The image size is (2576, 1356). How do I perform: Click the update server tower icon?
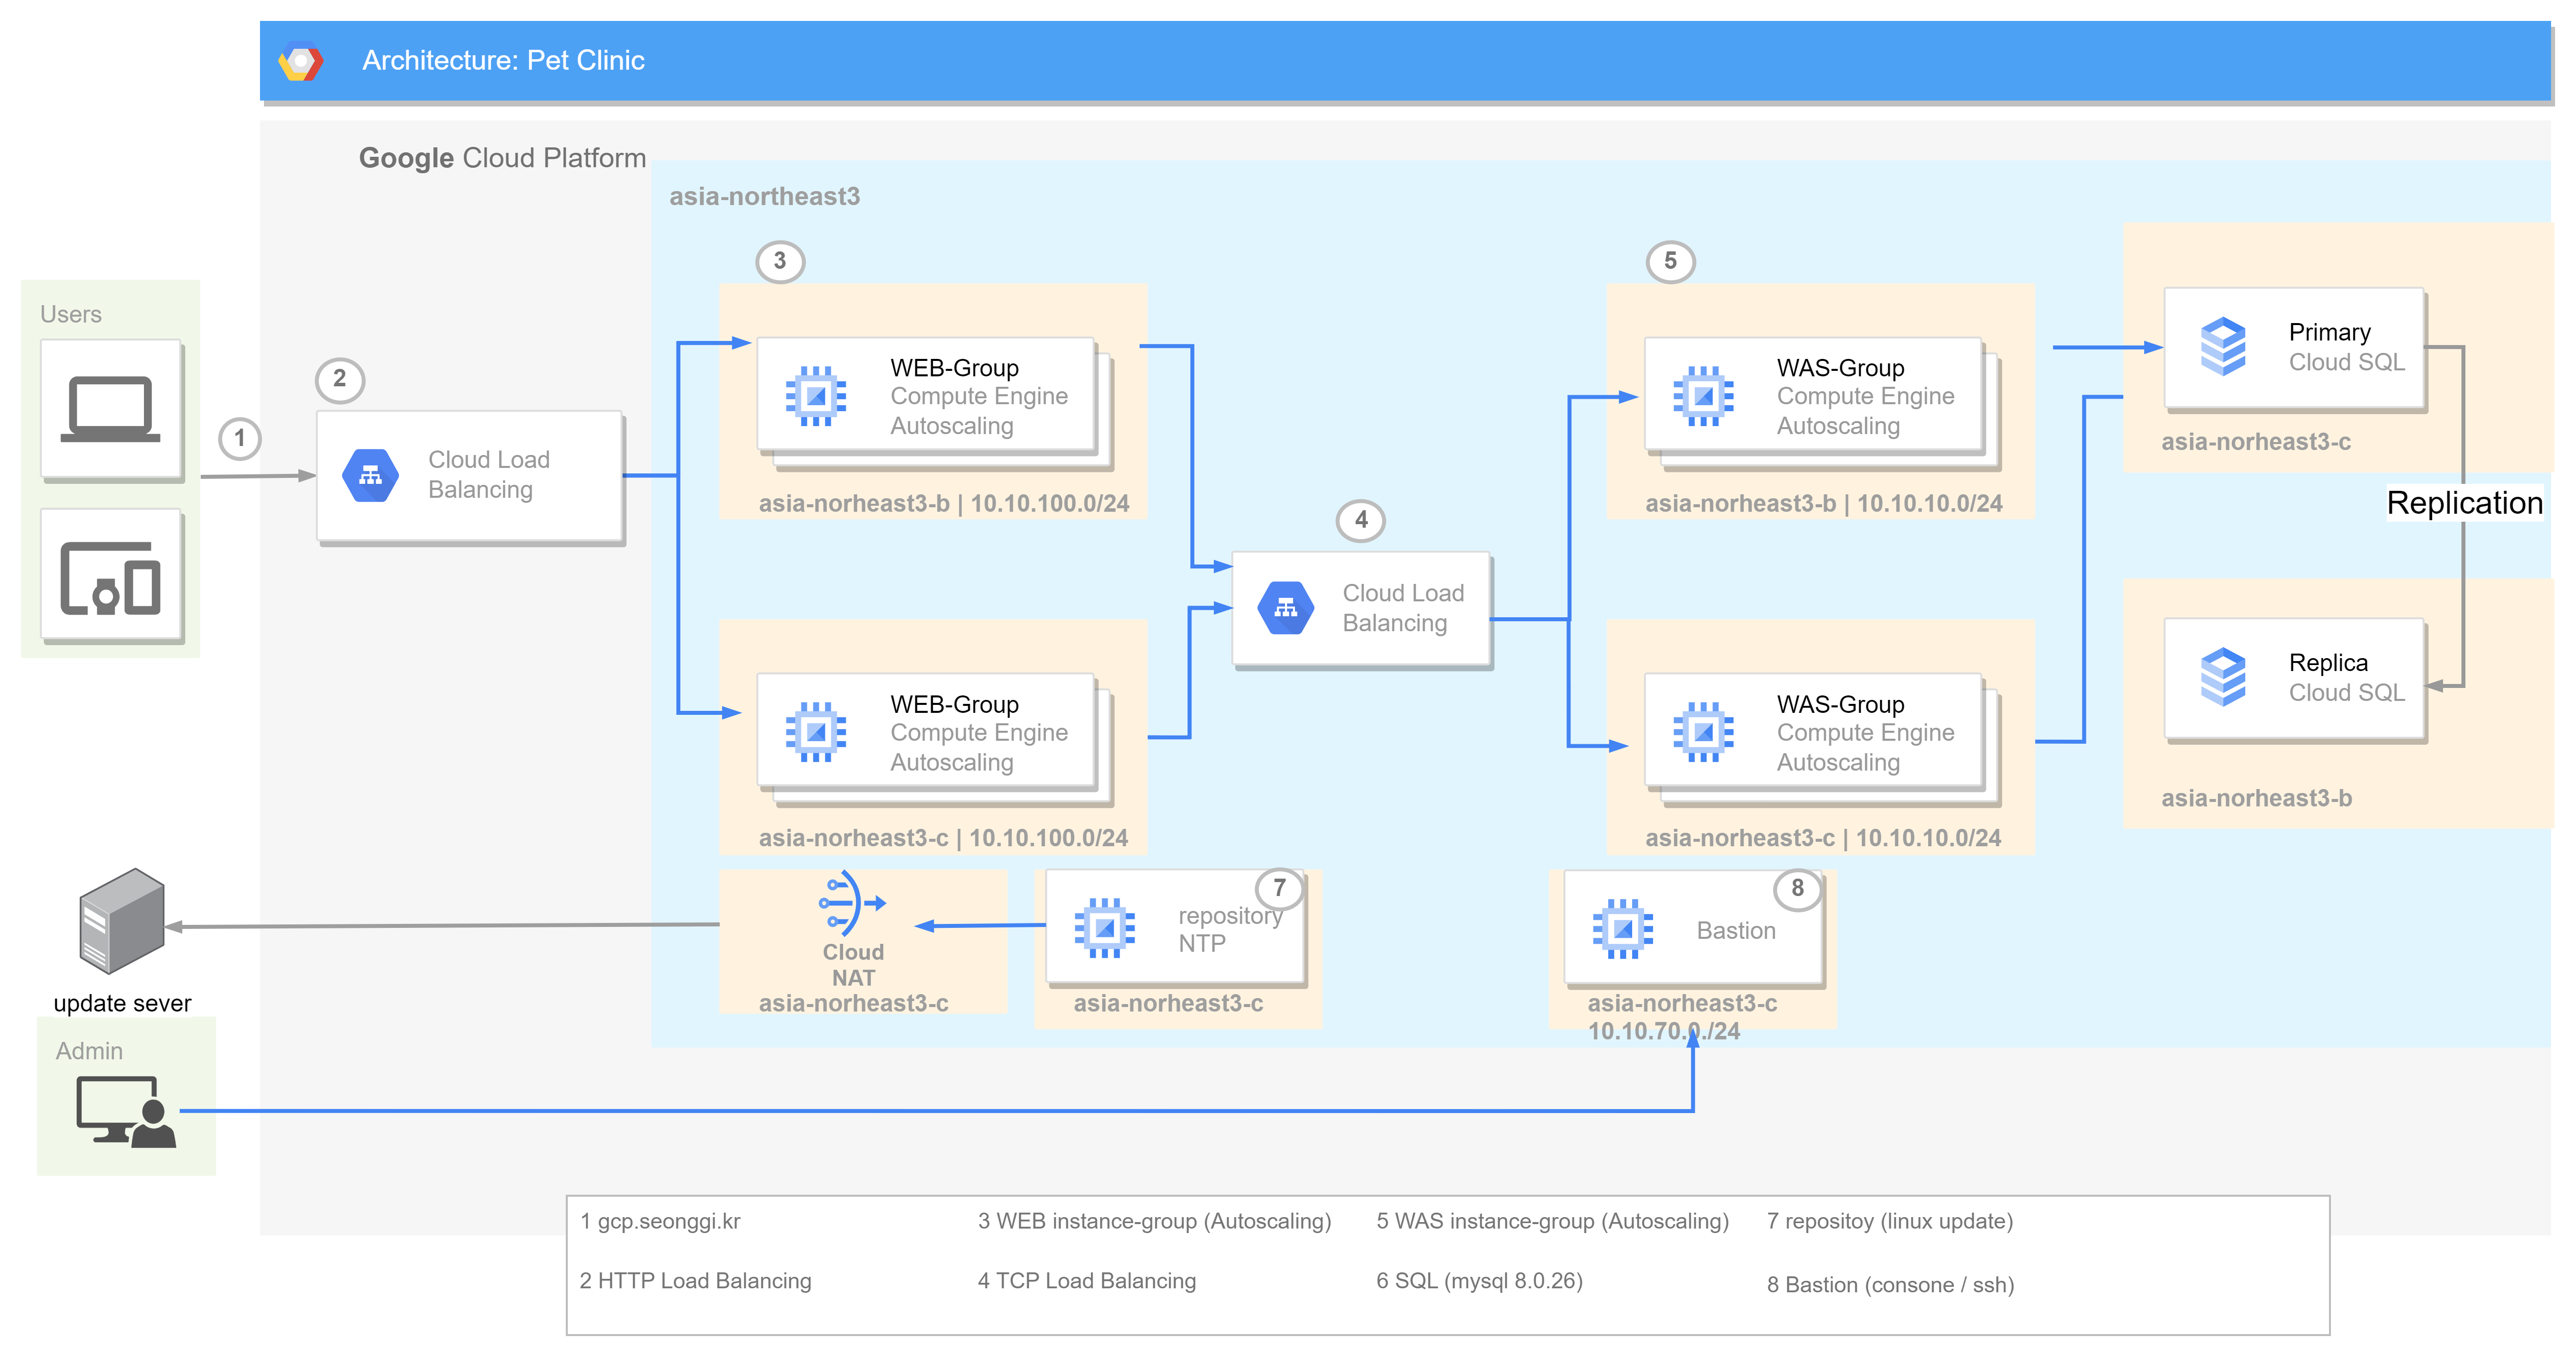click(x=122, y=921)
